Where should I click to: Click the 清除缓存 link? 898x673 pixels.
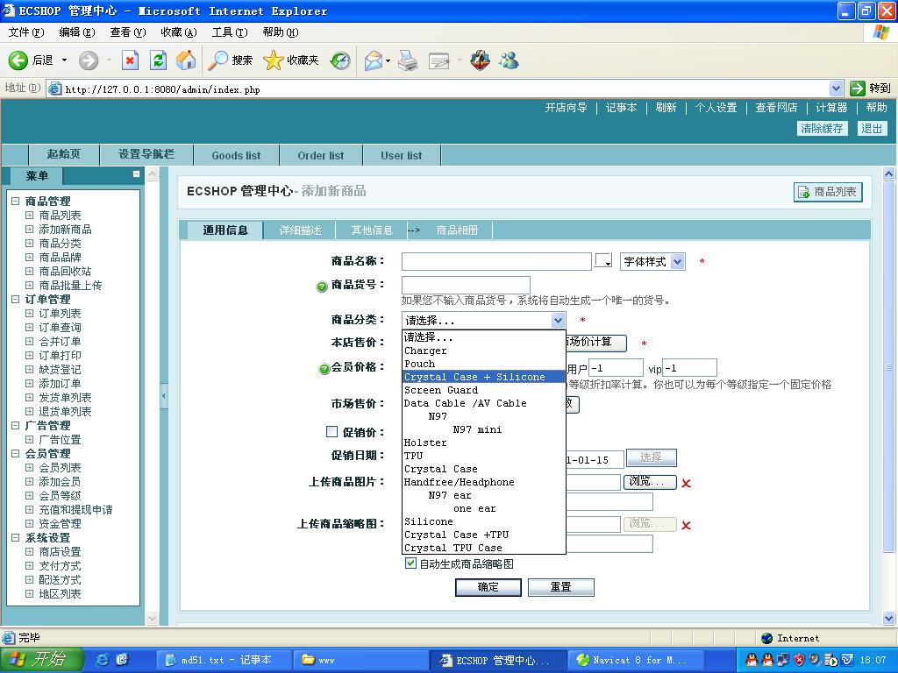click(822, 128)
